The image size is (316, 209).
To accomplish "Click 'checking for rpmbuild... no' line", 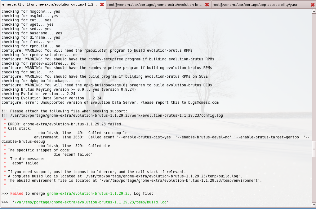I will [x=31, y=46].
